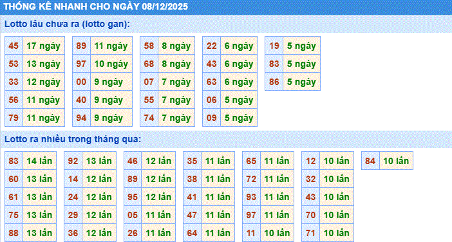This screenshot has height=242, width=452.
Task: Click '12 lần' beside number 24
Action: tap(99, 197)
